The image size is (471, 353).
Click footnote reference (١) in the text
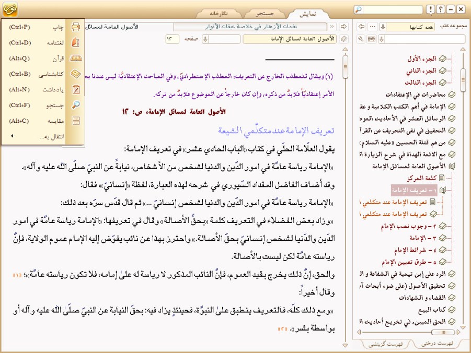point(17,275)
